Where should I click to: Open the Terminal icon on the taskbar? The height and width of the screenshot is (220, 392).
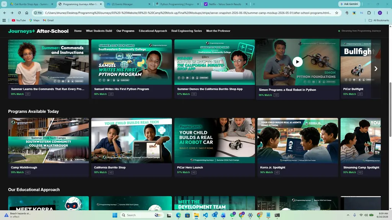point(277,215)
